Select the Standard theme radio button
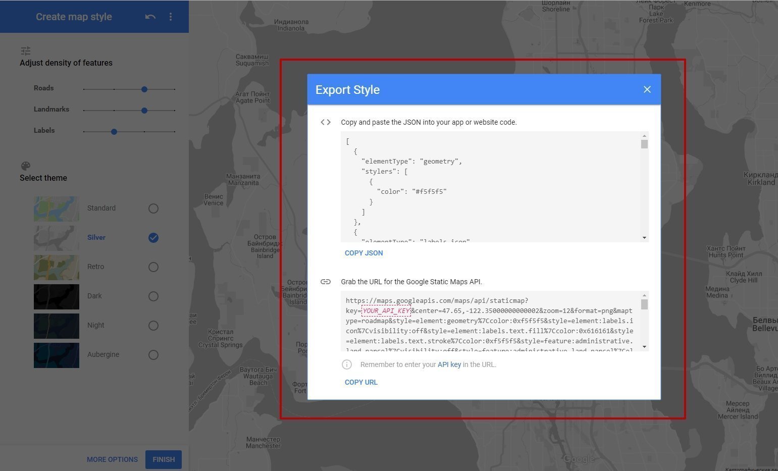 point(153,208)
